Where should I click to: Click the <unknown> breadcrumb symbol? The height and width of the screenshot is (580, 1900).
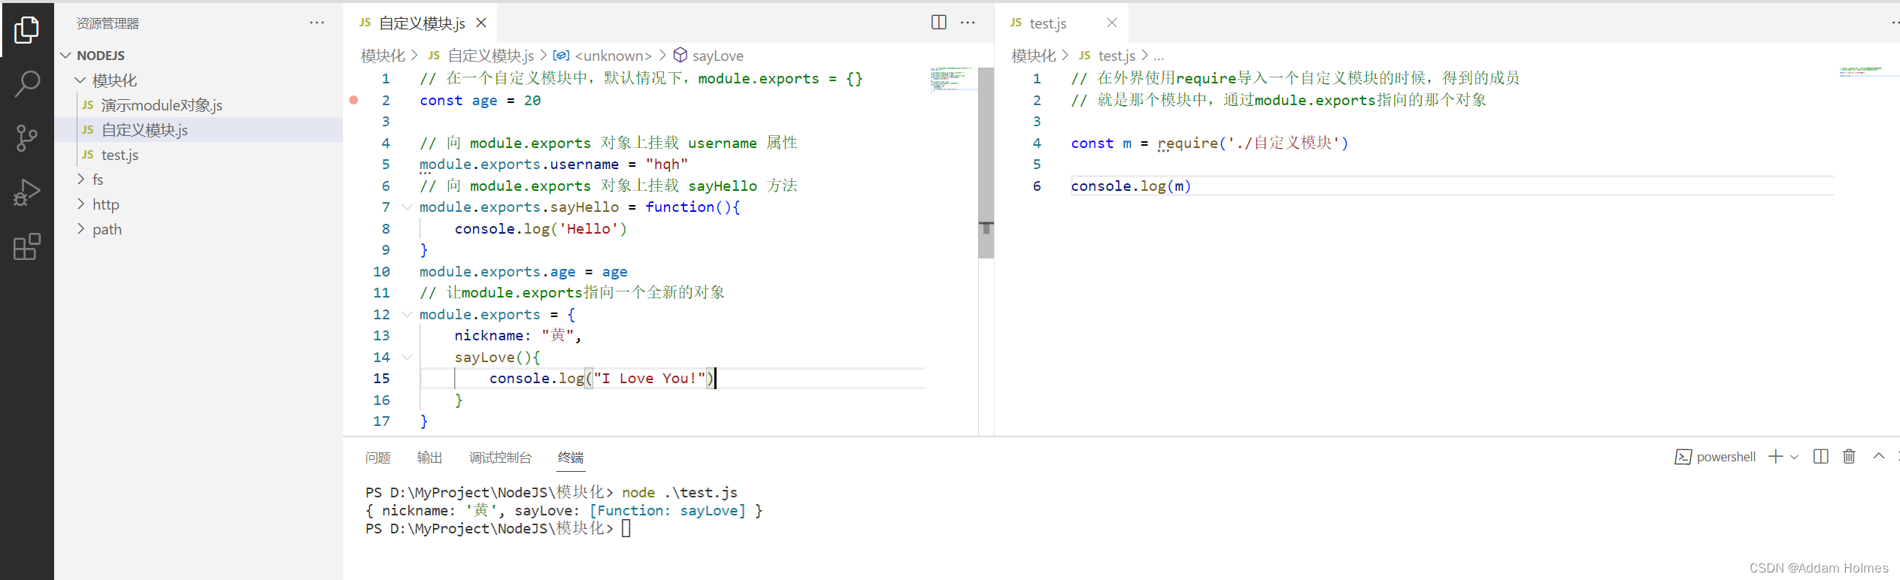(613, 56)
